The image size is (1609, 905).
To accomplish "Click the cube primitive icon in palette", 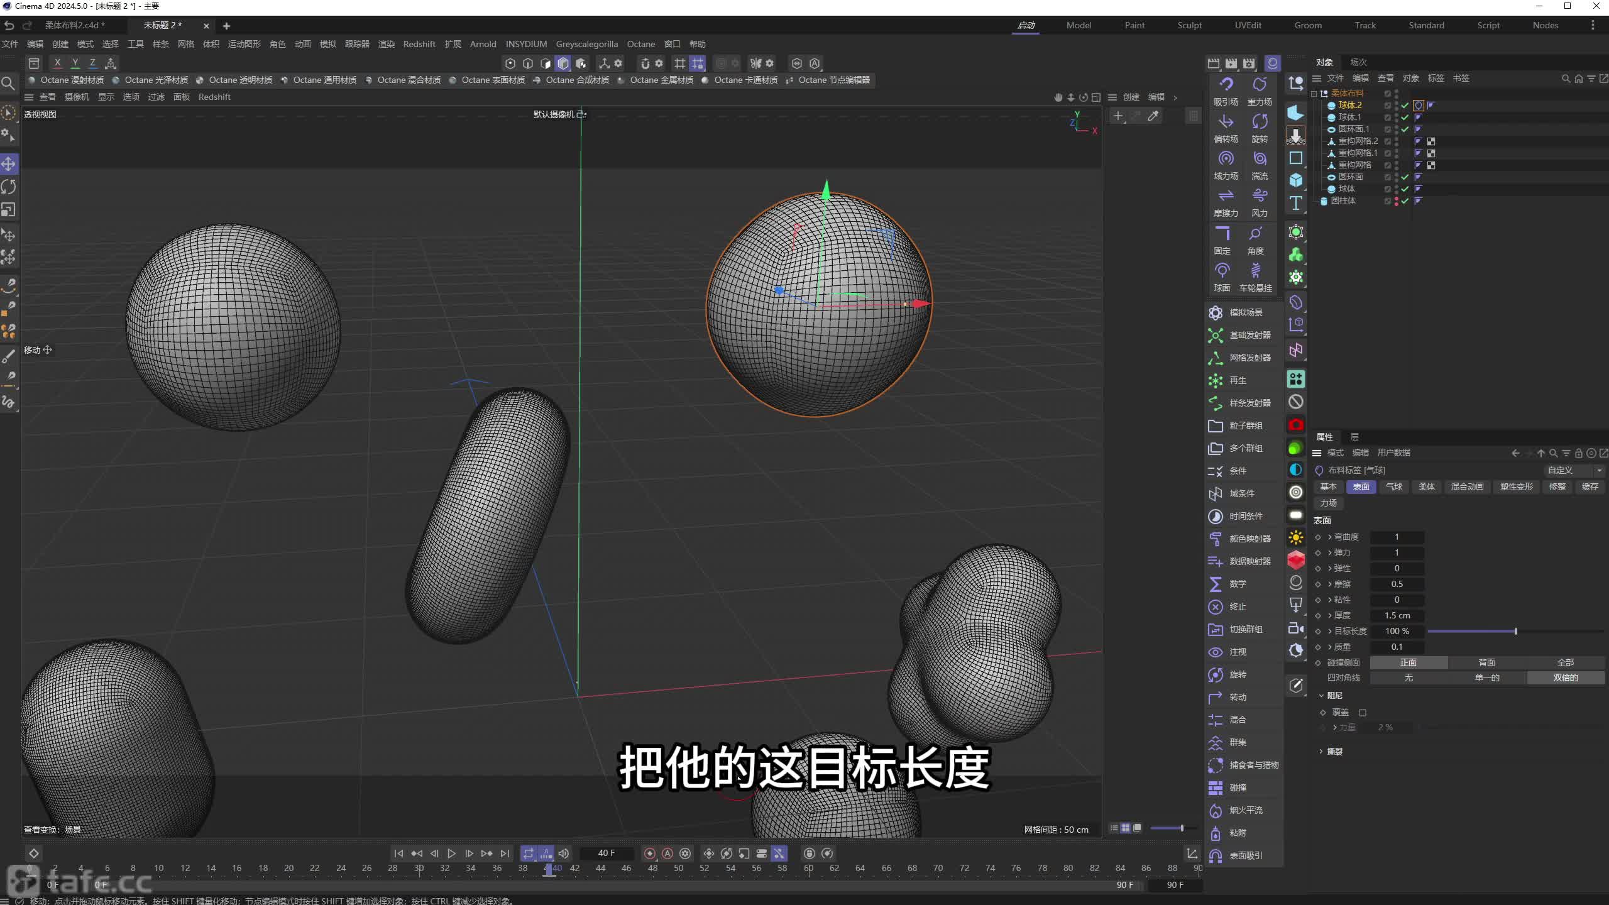I will coord(1296,180).
